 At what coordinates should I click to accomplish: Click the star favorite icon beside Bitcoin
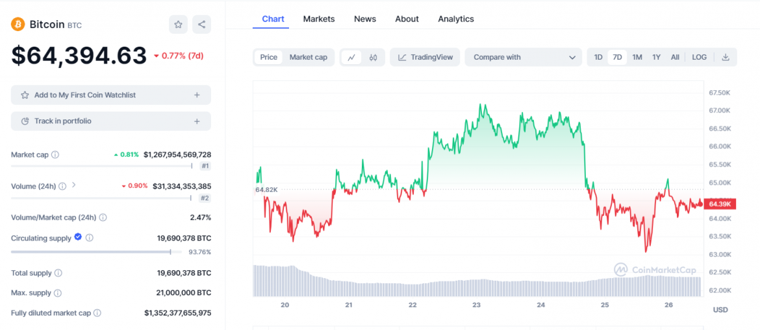tap(178, 25)
